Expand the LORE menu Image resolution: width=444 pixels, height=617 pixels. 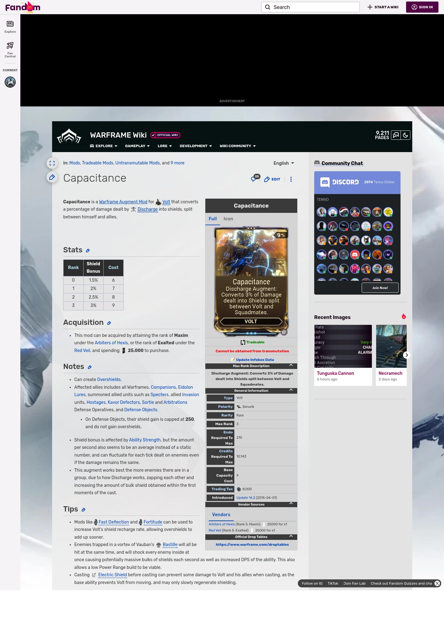click(x=165, y=146)
